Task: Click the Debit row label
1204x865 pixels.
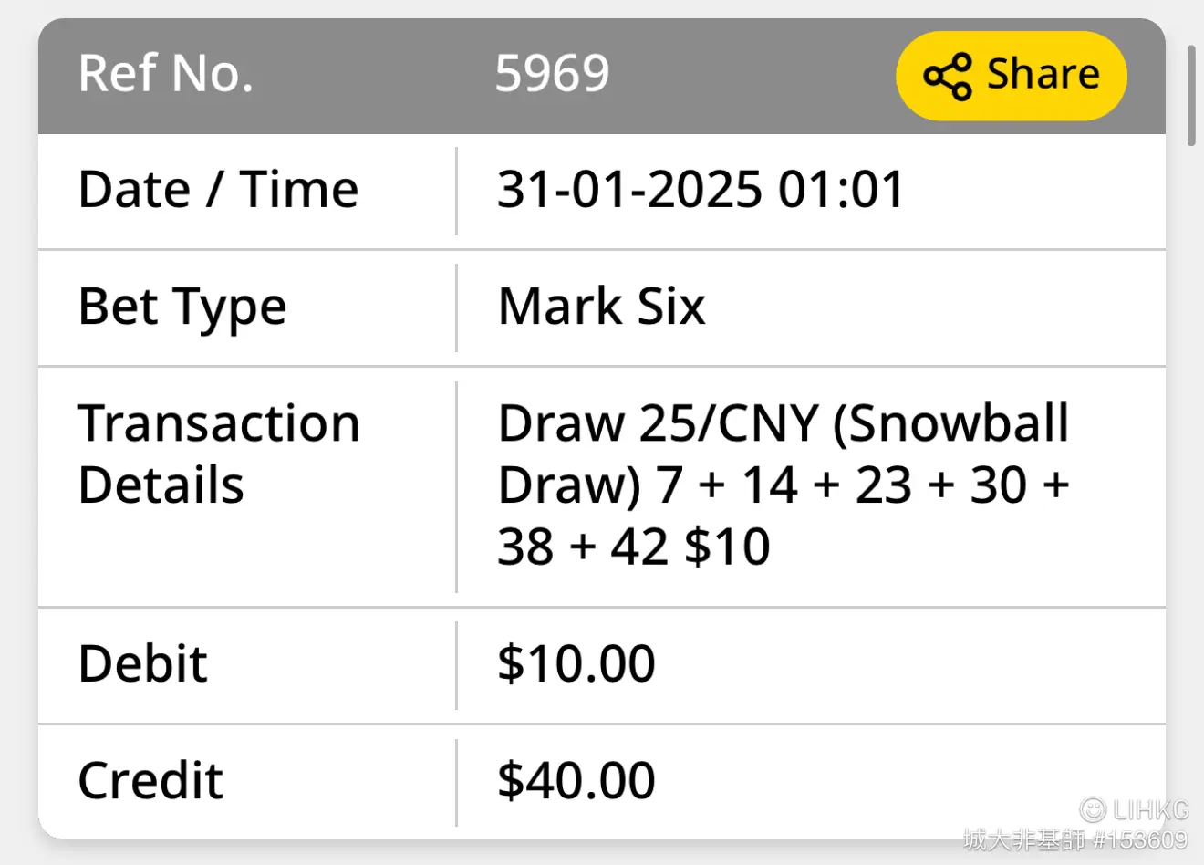Action: (143, 663)
